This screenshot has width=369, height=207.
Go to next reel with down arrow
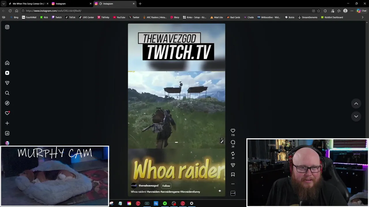[x=356, y=116]
